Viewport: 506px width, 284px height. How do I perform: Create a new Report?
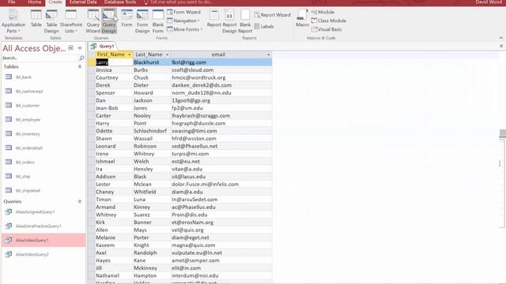pos(214,19)
